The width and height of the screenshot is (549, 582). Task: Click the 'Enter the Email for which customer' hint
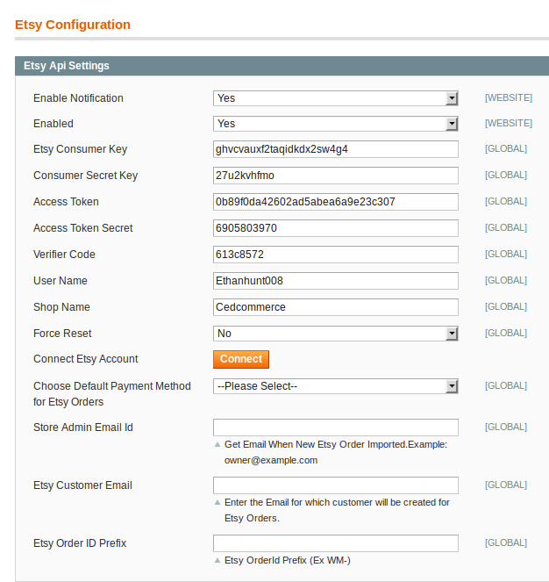point(337,510)
